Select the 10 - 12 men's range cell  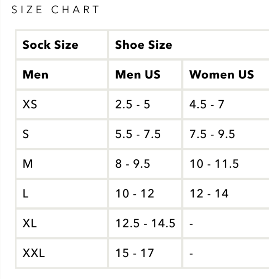tap(135, 193)
